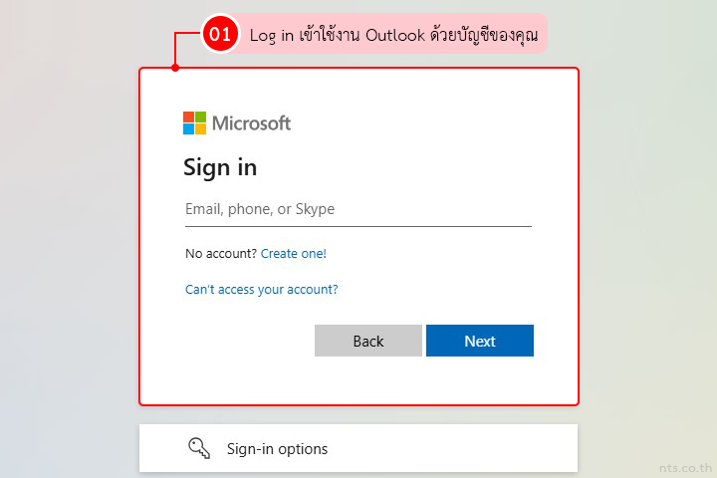Click the Microsoft wordmark text

click(251, 123)
